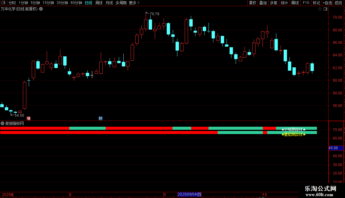Expand the 更多 periods menu
345x198 pixels.
(134, 3)
